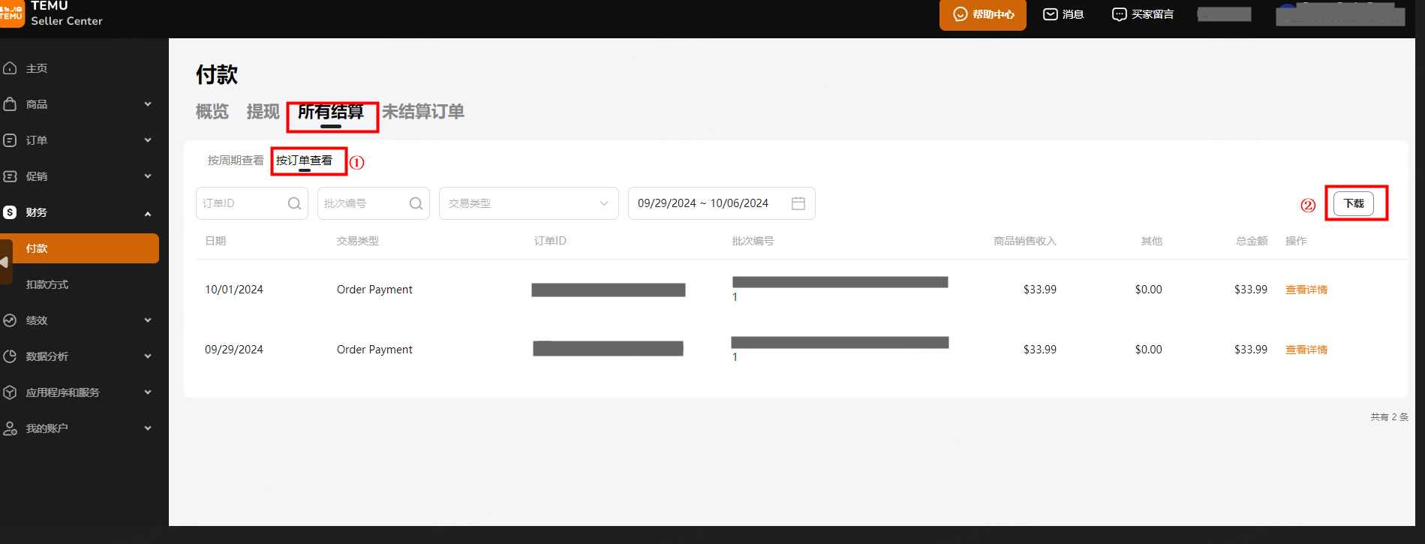Select the 所有结算 tab
The image size is (1425, 544).
click(x=331, y=113)
